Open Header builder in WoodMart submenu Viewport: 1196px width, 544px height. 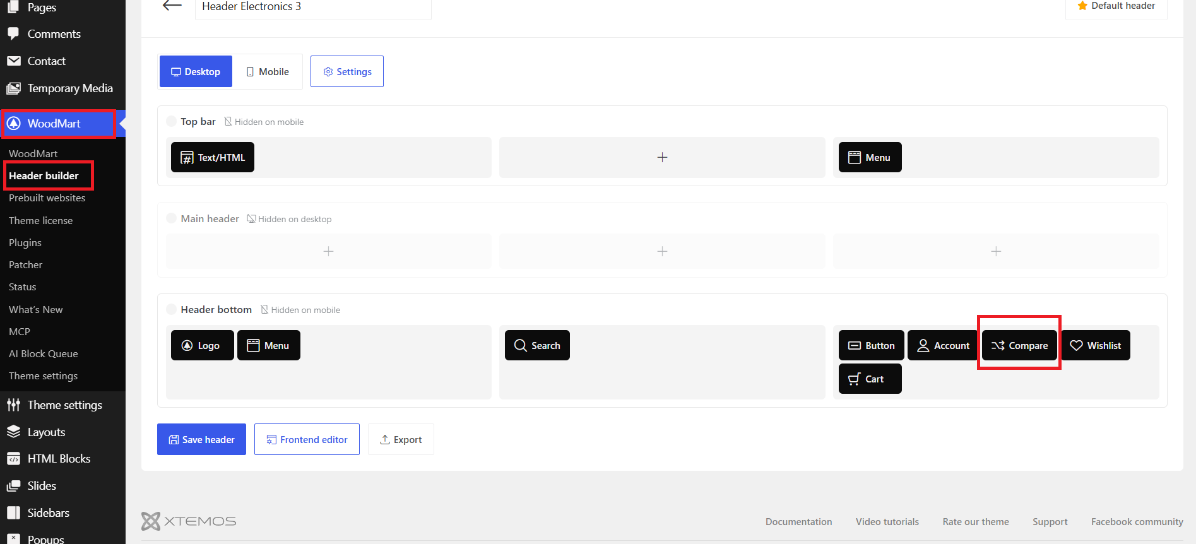tap(44, 175)
